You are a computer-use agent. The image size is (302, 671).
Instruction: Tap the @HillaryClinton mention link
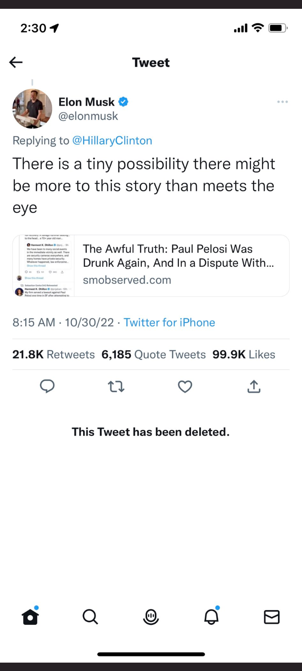[112, 140]
